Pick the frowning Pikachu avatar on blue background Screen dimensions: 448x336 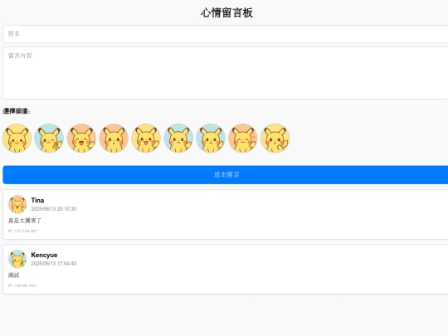click(178, 139)
